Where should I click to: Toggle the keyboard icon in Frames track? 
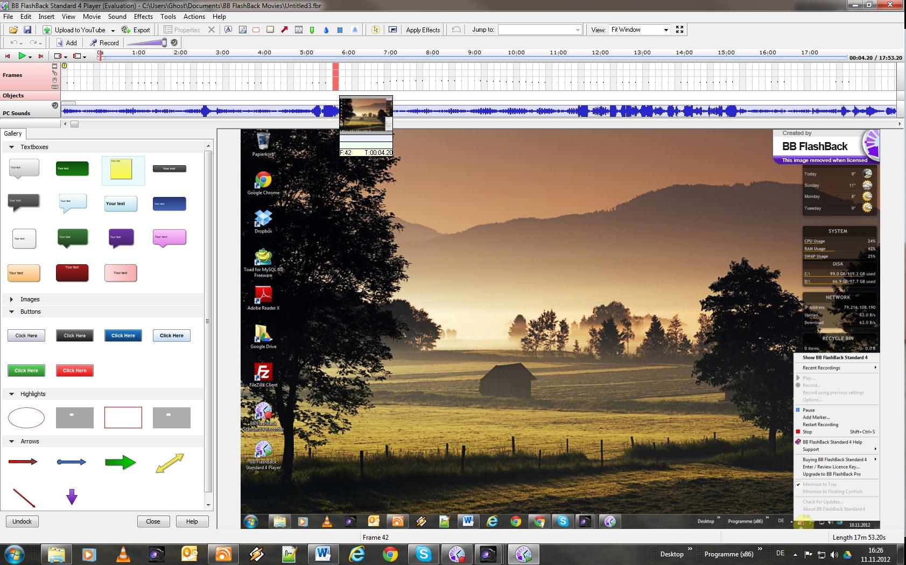point(55,86)
